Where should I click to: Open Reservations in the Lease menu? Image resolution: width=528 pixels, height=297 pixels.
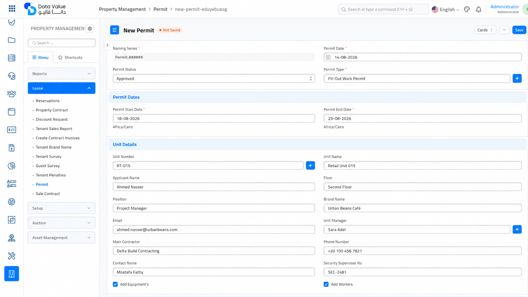pos(48,101)
